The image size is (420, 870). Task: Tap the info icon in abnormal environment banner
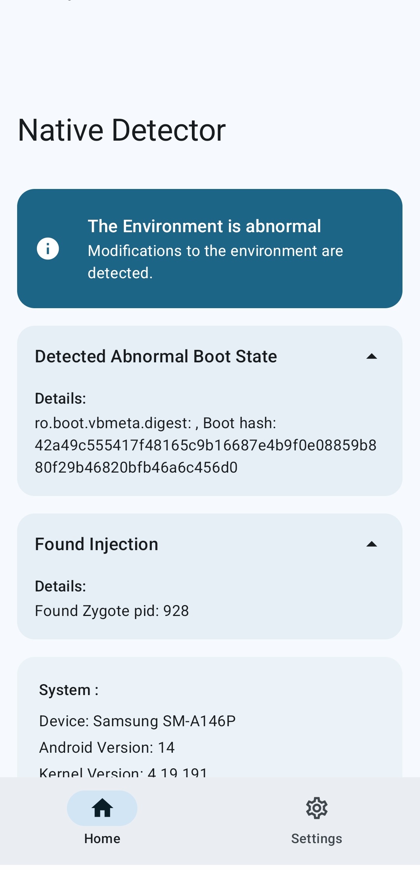pos(48,249)
